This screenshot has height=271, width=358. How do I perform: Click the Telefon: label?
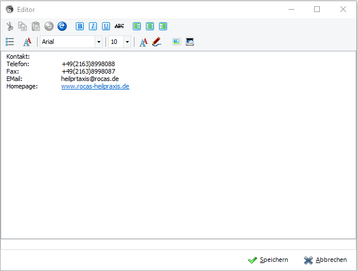18,64
